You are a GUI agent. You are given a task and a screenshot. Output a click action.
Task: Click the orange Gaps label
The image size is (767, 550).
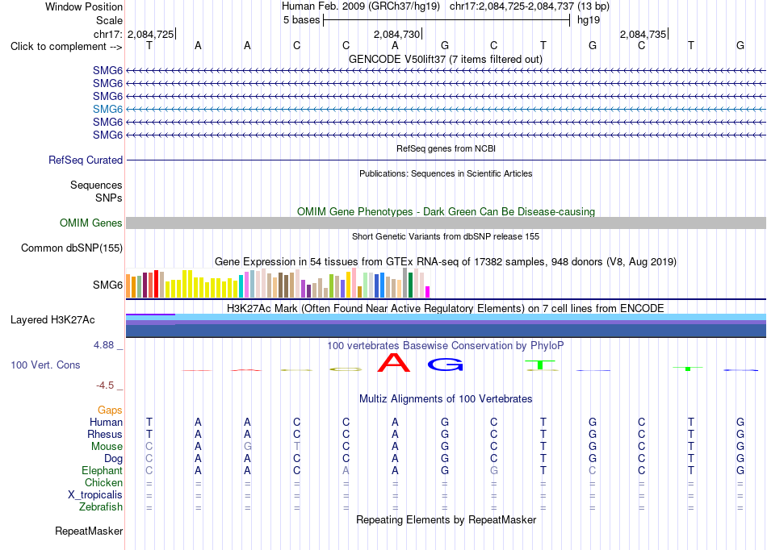(x=110, y=410)
